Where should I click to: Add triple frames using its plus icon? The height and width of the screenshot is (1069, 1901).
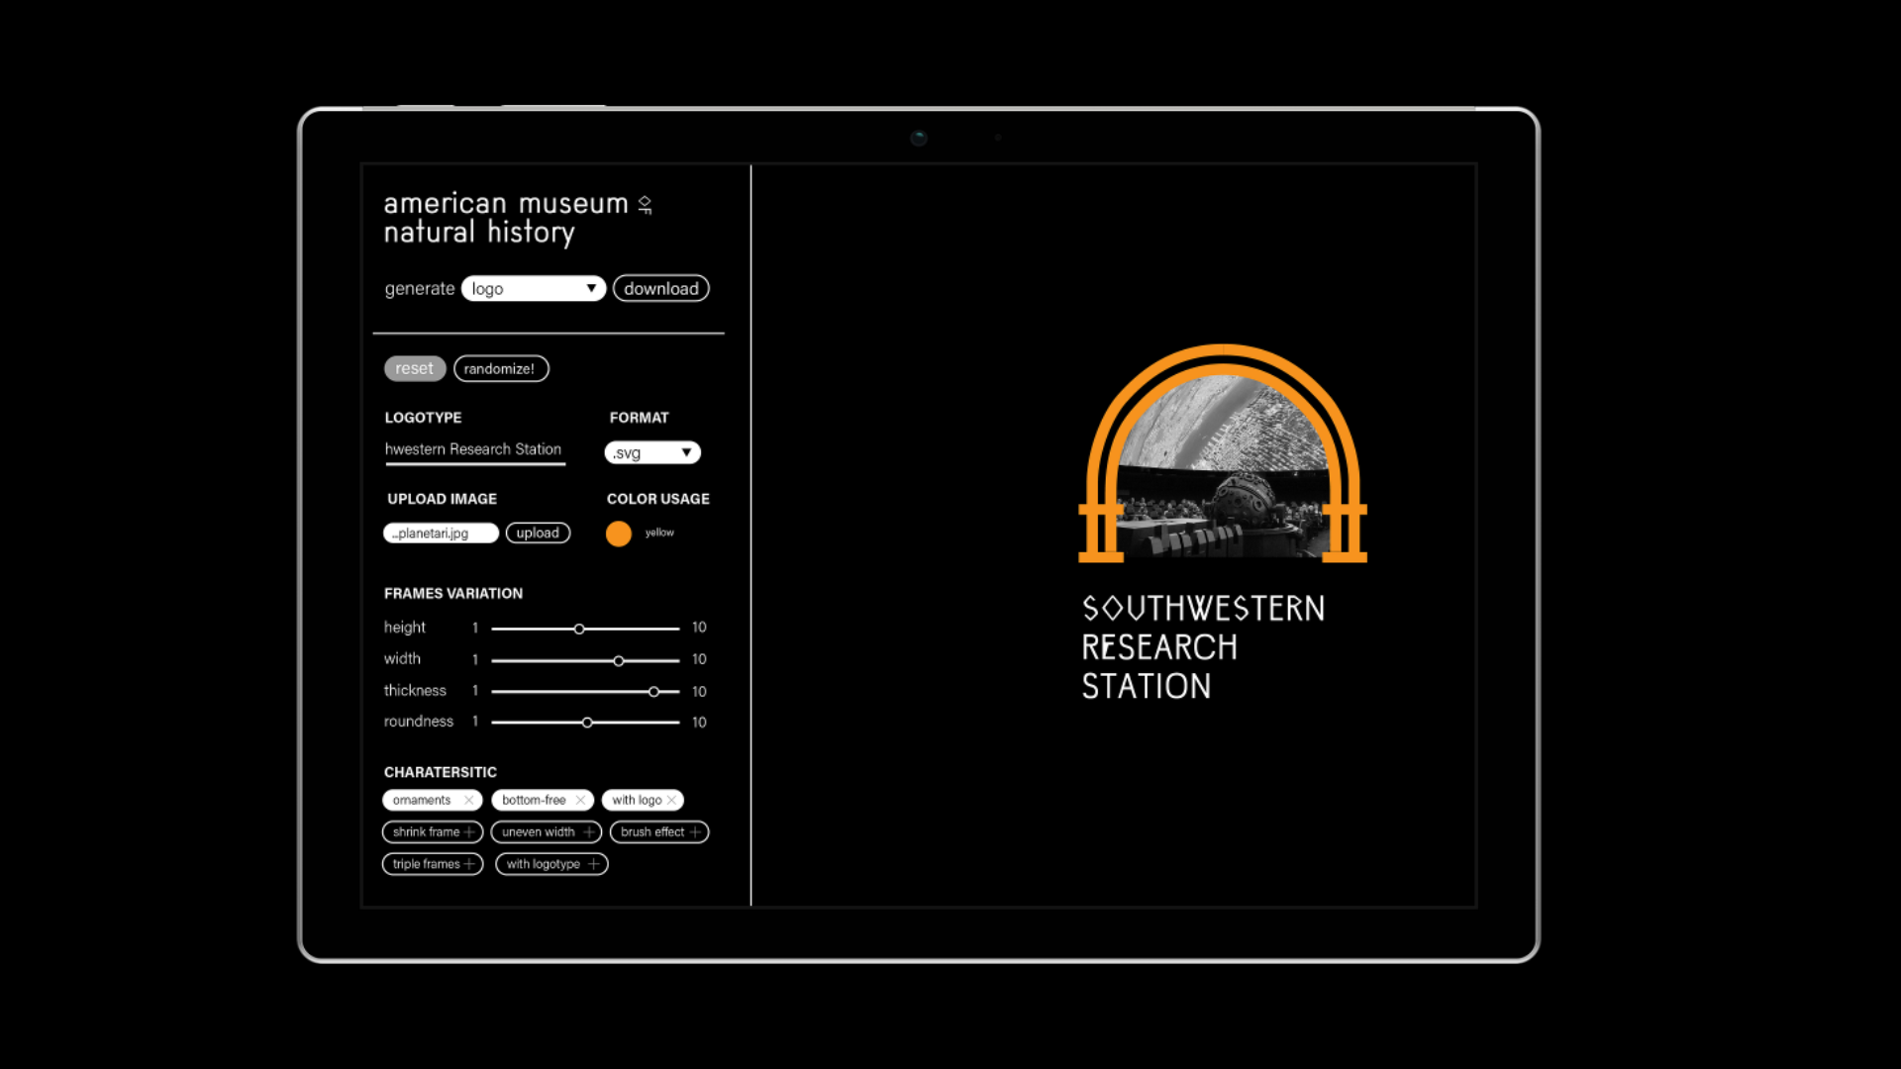point(469,864)
